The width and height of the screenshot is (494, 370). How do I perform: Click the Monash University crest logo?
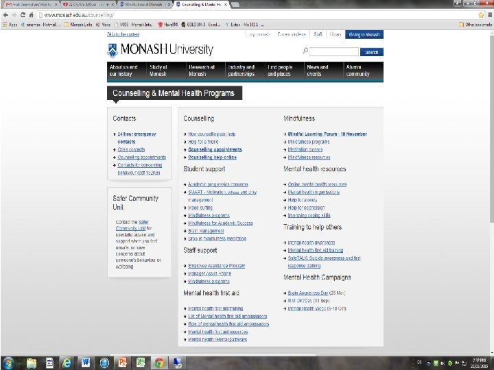pyautogui.click(x=113, y=51)
